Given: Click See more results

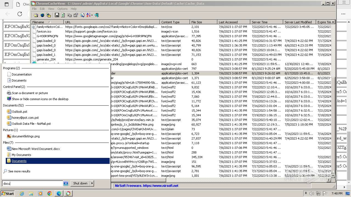Looking at the screenshot, I should [x=19, y=171].
